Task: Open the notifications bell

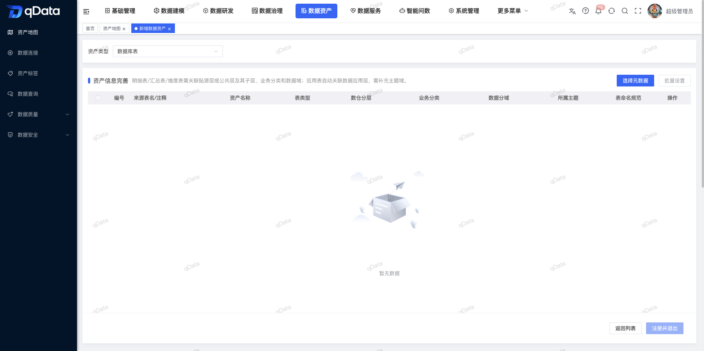Action: click(598, 11)
